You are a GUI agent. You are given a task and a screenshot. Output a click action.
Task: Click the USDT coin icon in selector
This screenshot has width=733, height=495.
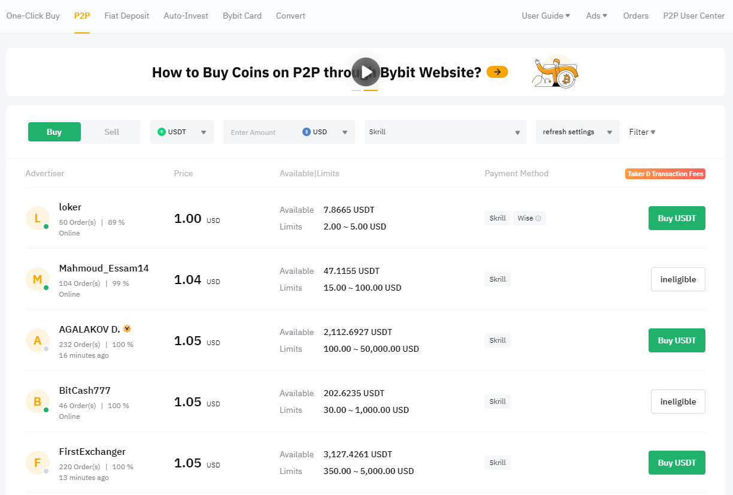pyautogui.click(x=162, y=132)
